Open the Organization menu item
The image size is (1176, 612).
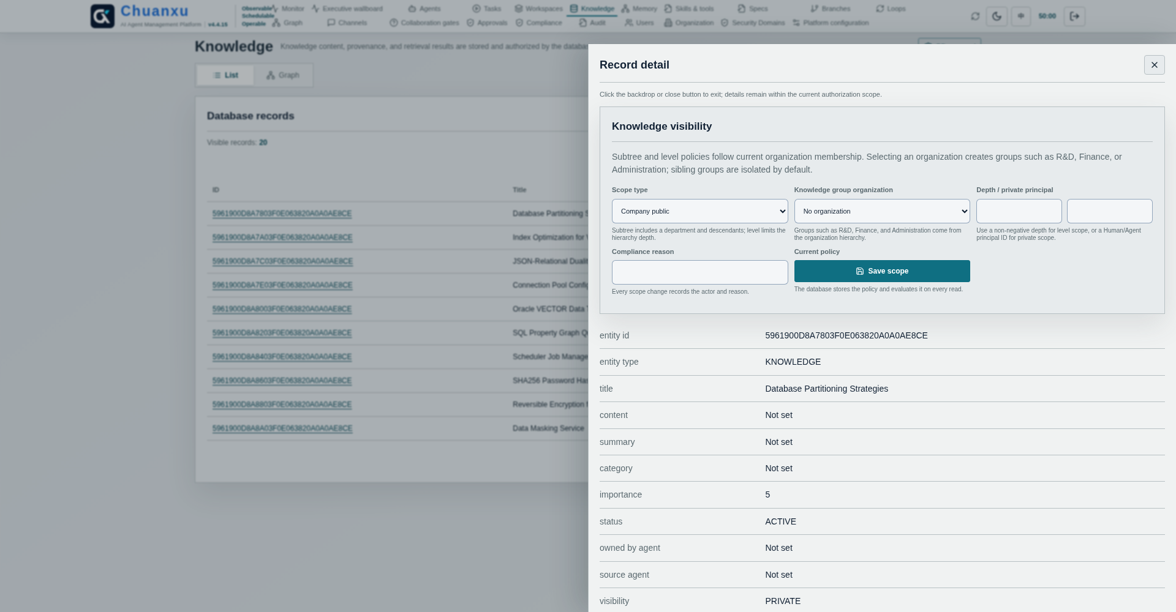pos(689,23)
